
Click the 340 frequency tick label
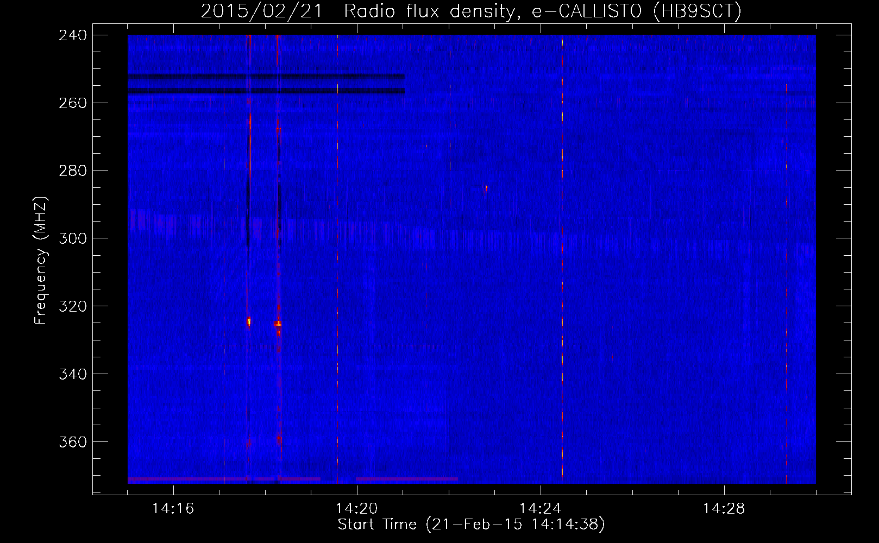(x=72, y=374)
